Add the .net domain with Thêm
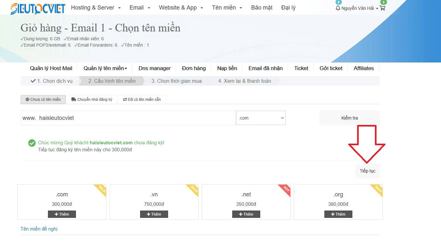The image size is (441, 241). pos(246,214)
